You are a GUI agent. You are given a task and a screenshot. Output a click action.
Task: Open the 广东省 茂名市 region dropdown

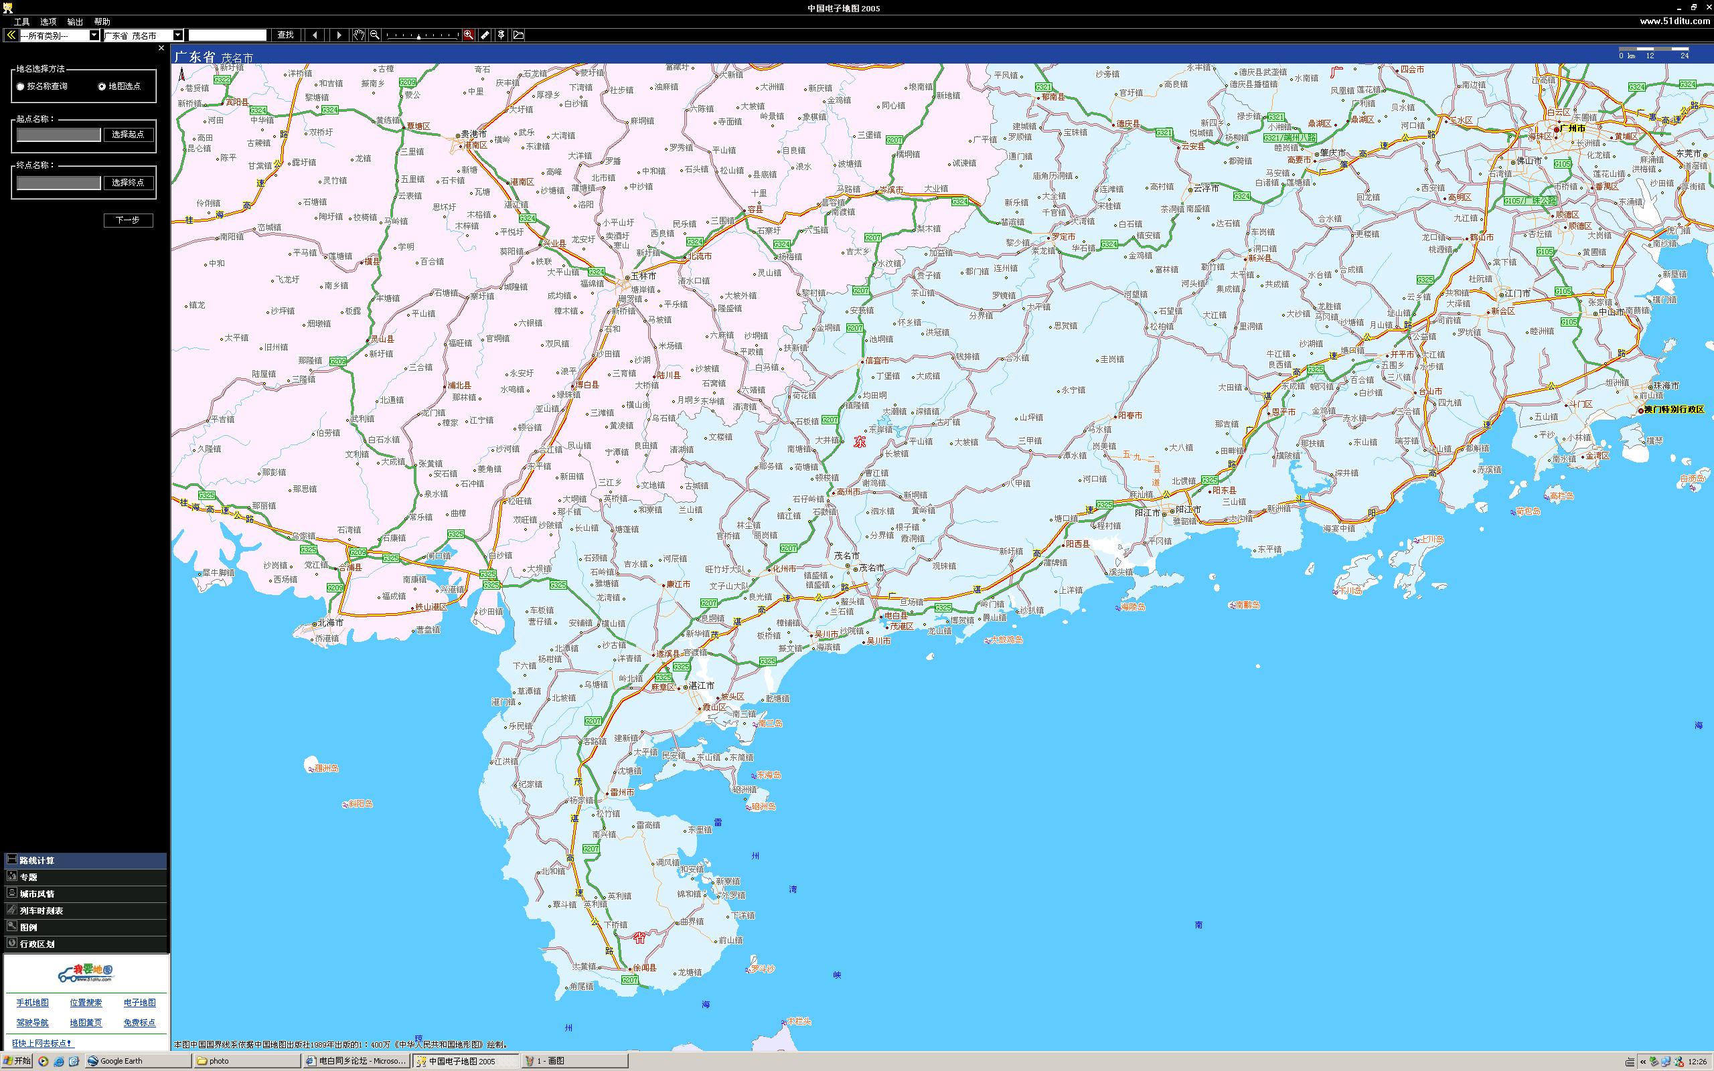click(178, 35)
